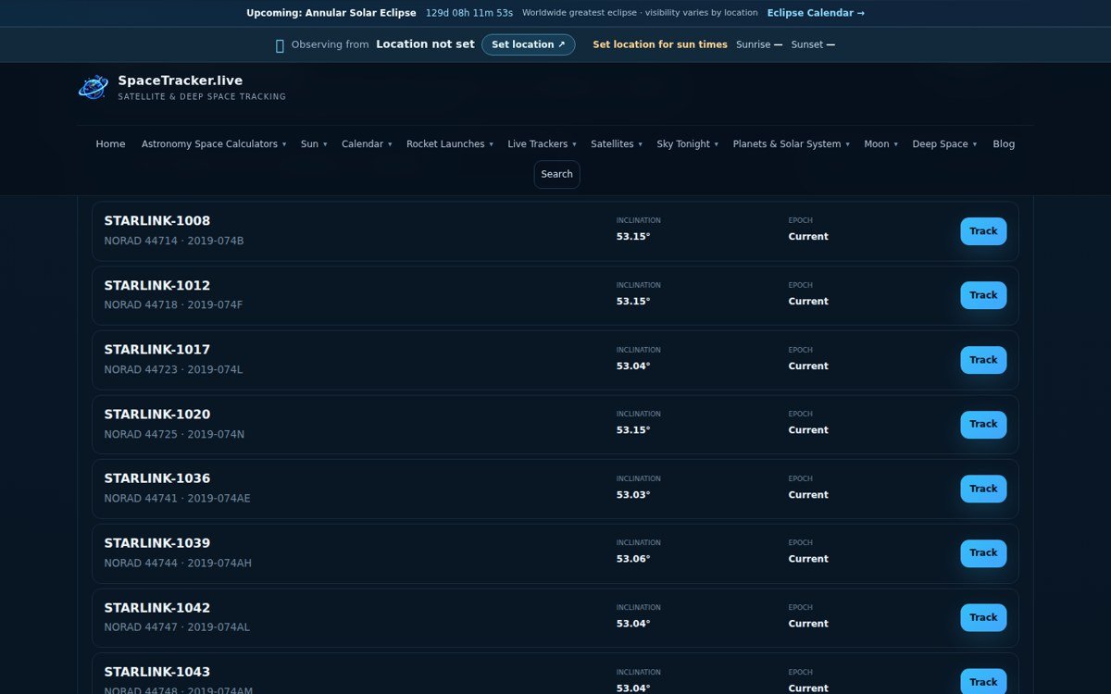1111x694 pixels.
Task: Click NORAD 44725 · 2019-074N text
Action: pos(174,434)
